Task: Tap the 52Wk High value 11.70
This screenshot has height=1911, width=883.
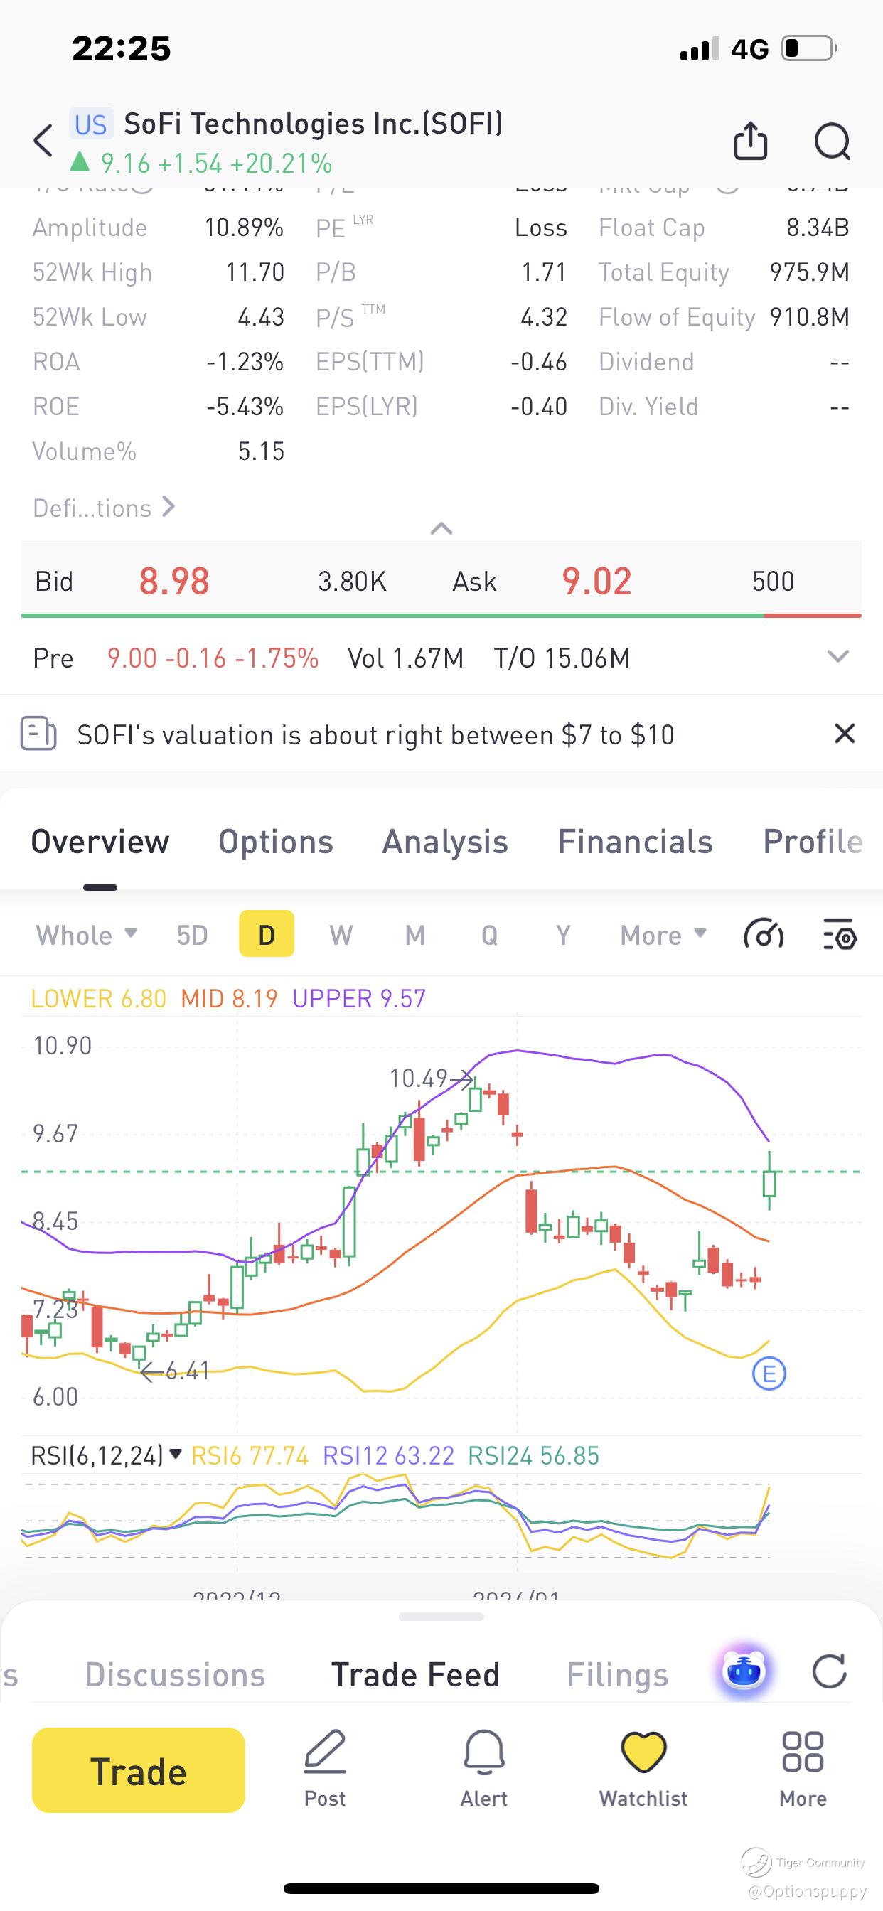Action: 255,272
